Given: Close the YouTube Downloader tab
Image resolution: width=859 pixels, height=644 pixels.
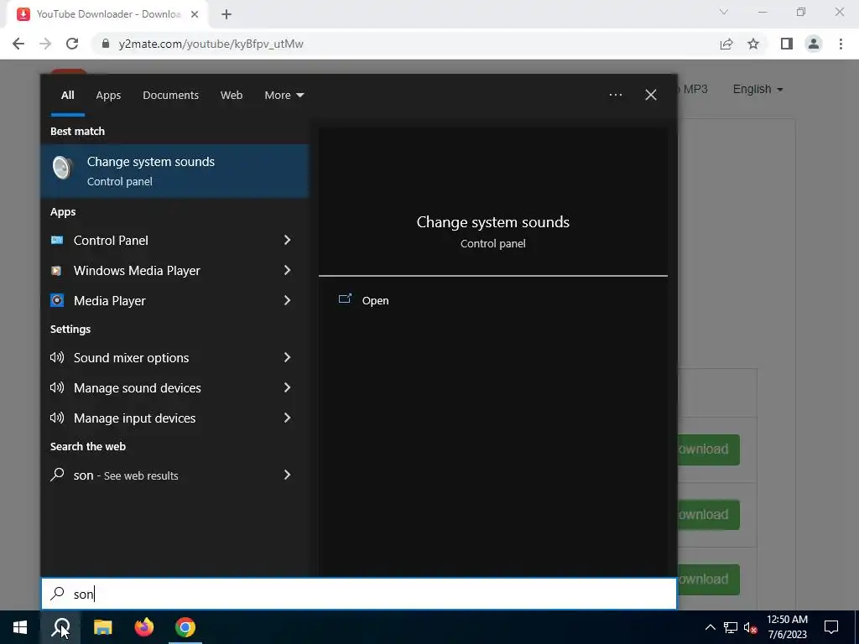Looking at the screenshot, I should (x=195, y=14).
